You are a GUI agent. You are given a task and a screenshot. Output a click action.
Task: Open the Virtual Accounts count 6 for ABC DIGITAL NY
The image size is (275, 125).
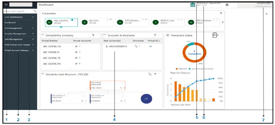pos(80,64)
